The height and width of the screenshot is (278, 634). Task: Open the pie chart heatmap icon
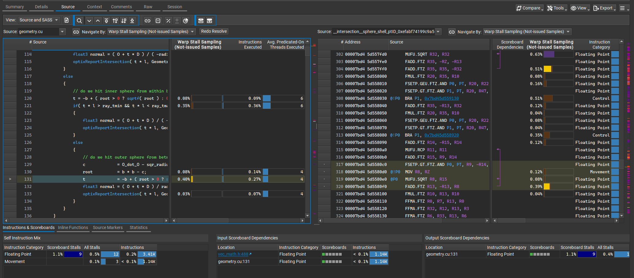[186, 20]
